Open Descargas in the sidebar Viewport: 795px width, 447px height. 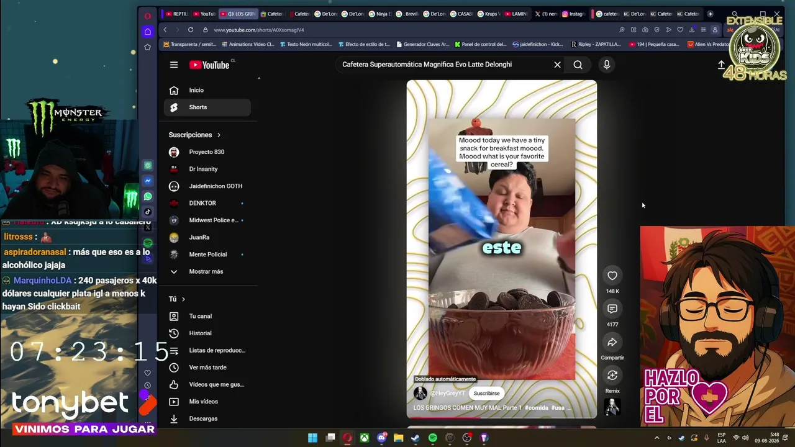(x=207, y=418)
